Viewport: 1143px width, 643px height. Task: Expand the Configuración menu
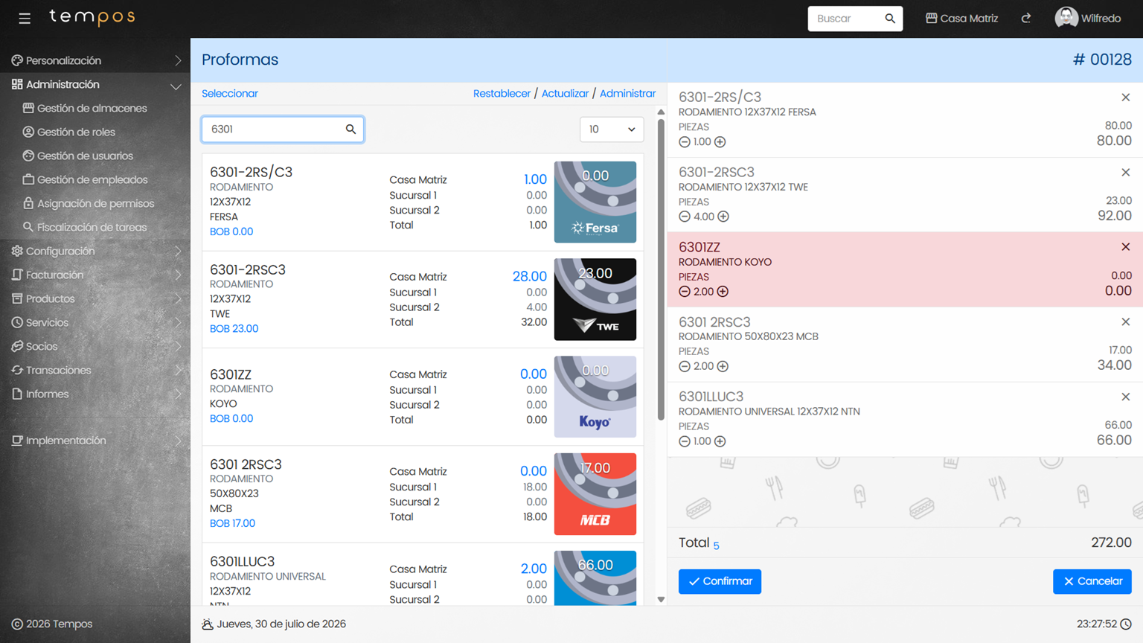(95, 251)
